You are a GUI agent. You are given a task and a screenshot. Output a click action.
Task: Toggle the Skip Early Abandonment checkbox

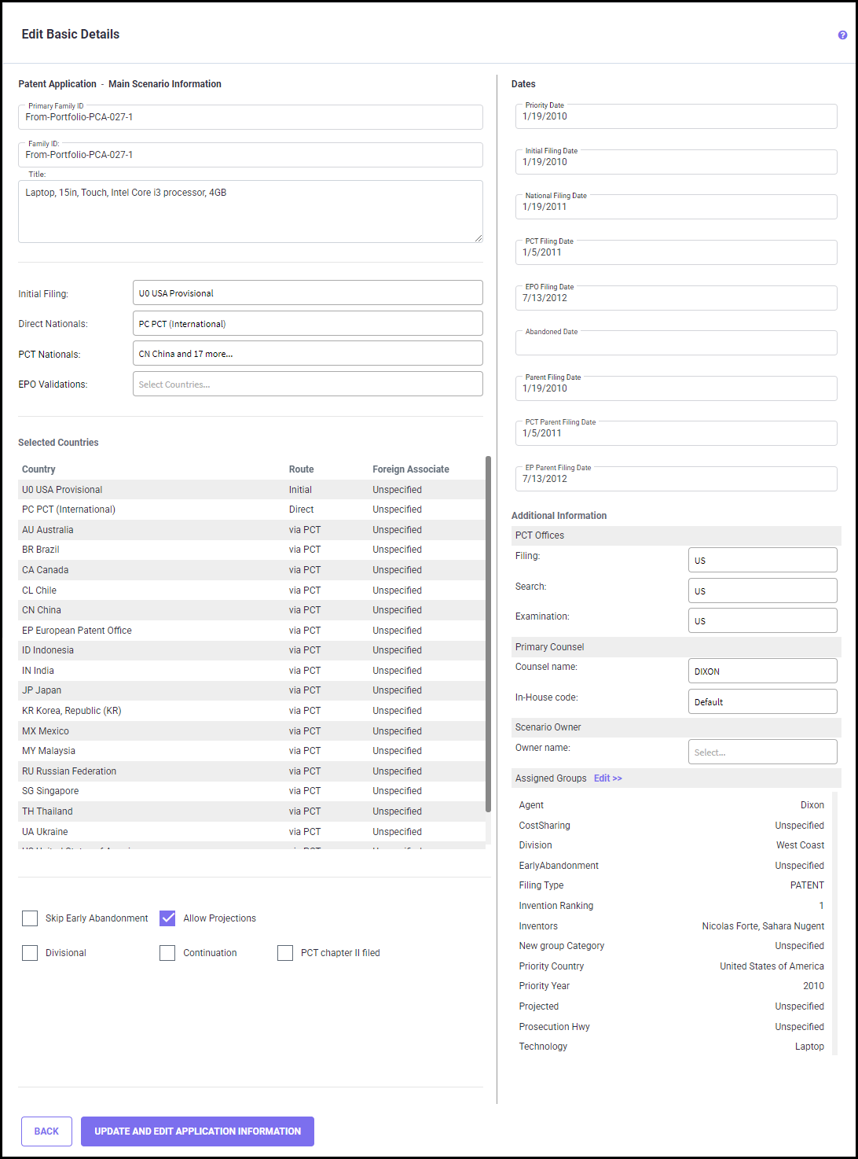(30, 918)
